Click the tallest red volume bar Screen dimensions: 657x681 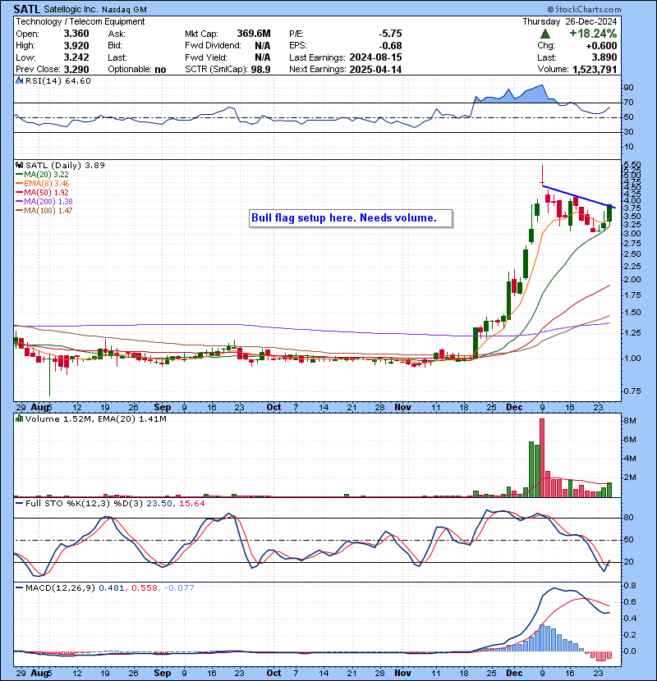(x=542, y=457)
